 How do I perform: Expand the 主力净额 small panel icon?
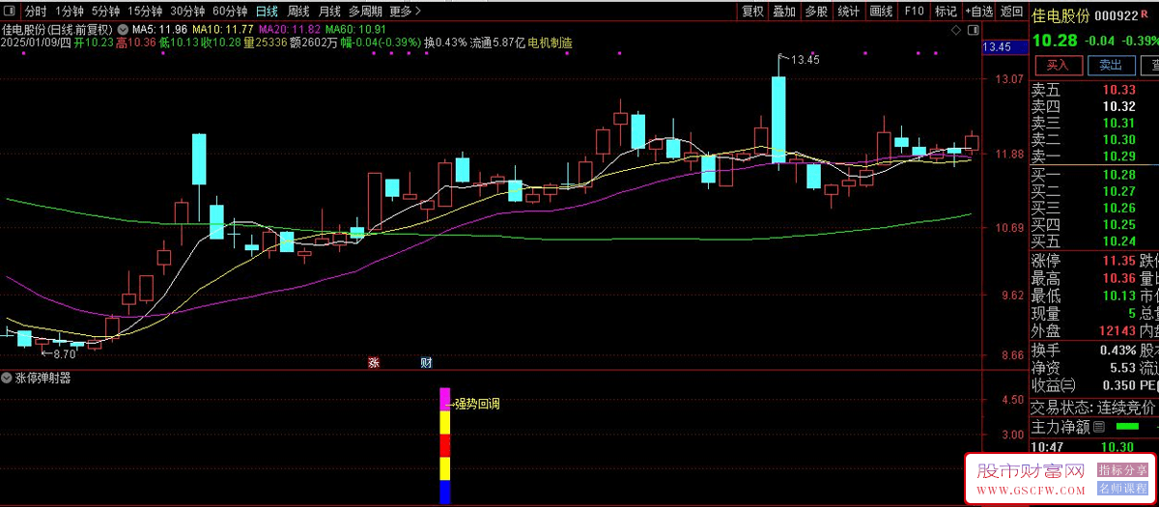click(1099, 426)
